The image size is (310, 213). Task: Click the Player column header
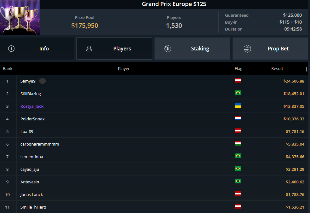124,68
